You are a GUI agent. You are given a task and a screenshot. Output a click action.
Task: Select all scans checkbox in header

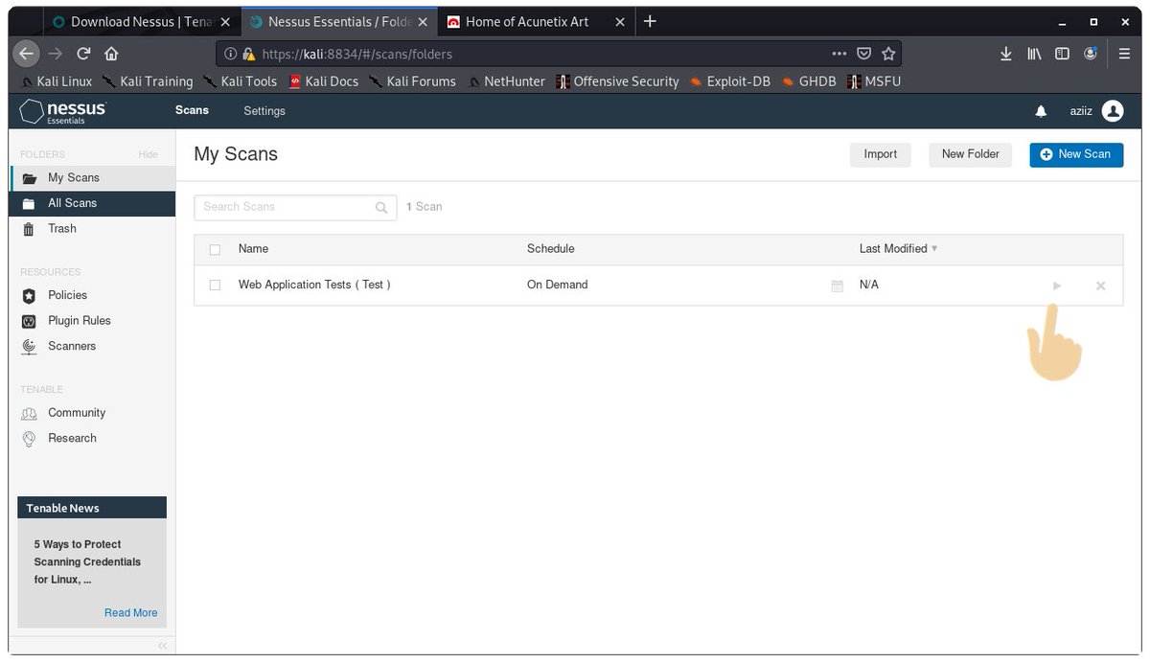coord(215,250)
